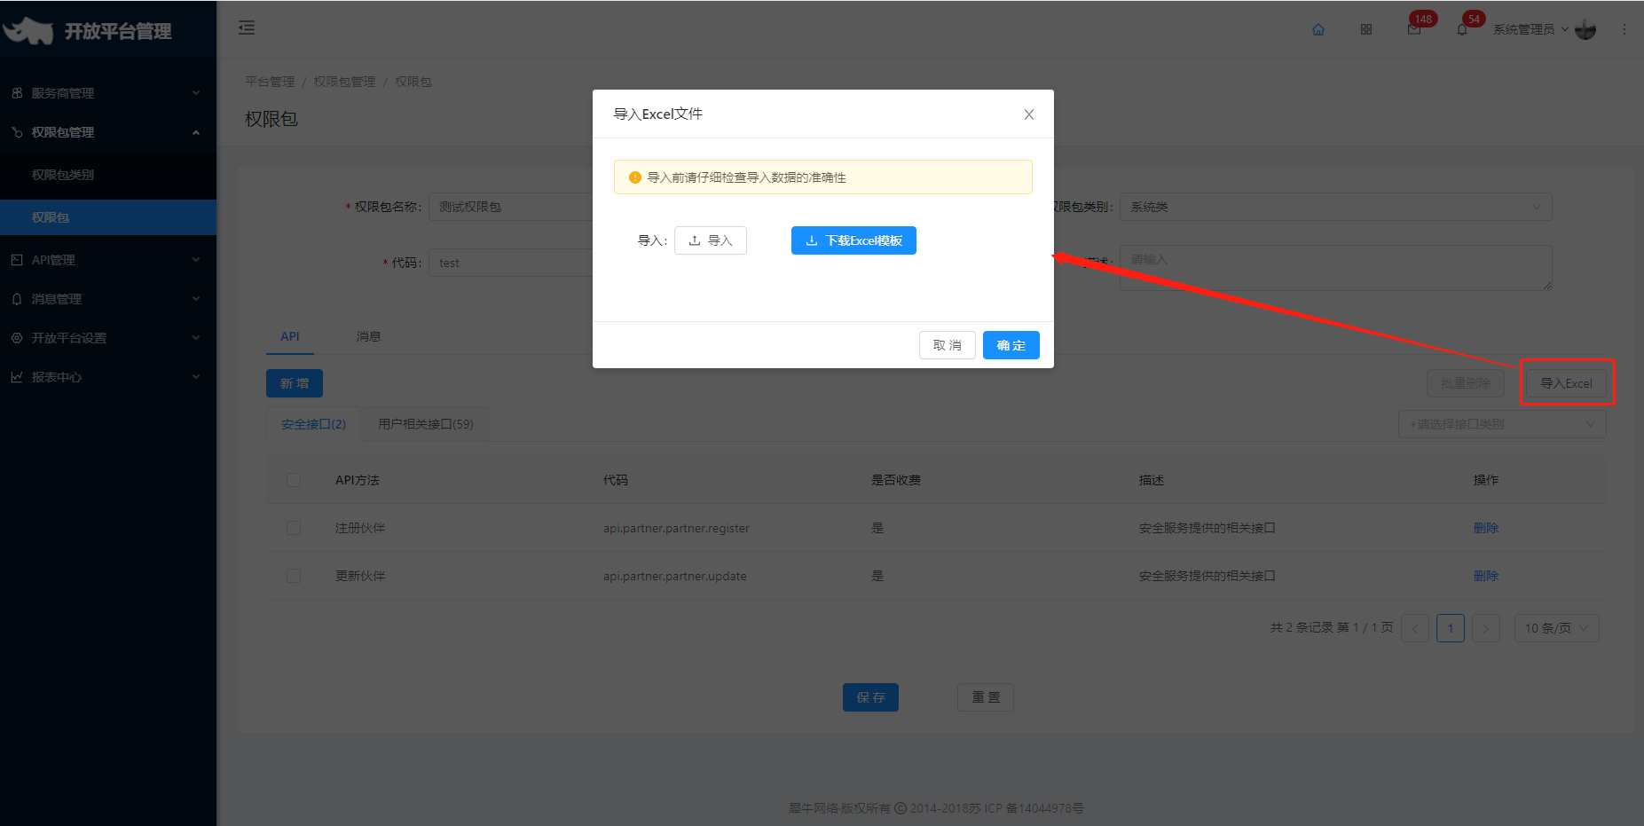Change page size 10 条/页 dropdown
Screen dimensions: 1644x826
1556,628
